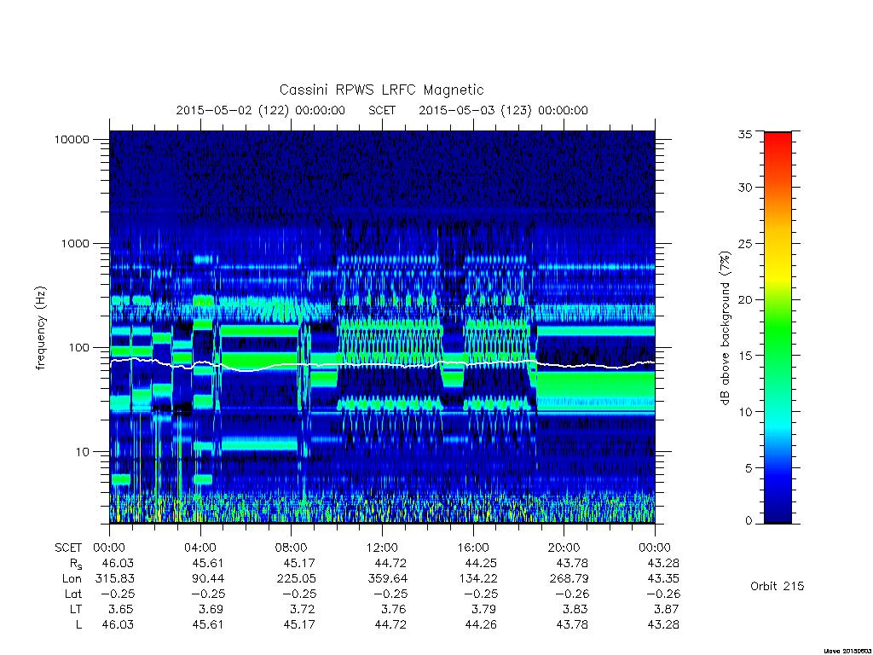
Task: Click the colorbar tick label 20
Action: click(x=745, y=299)
